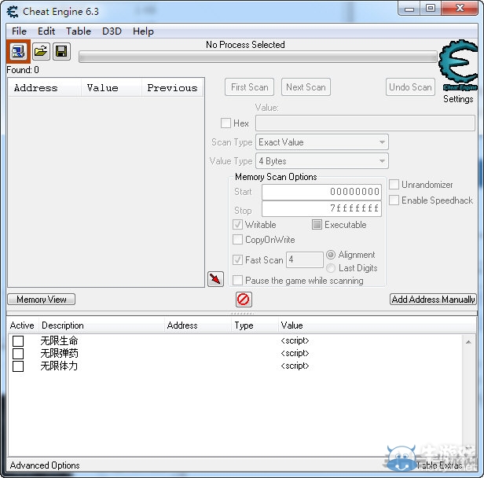
Task: Open the Scan Type dropdown
Action: click(x=322, y=142)
